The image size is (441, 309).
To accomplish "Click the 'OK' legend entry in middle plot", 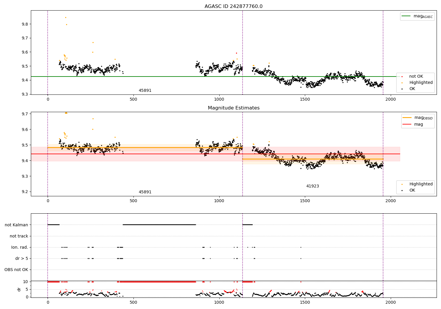I will [x=409, y=190].
